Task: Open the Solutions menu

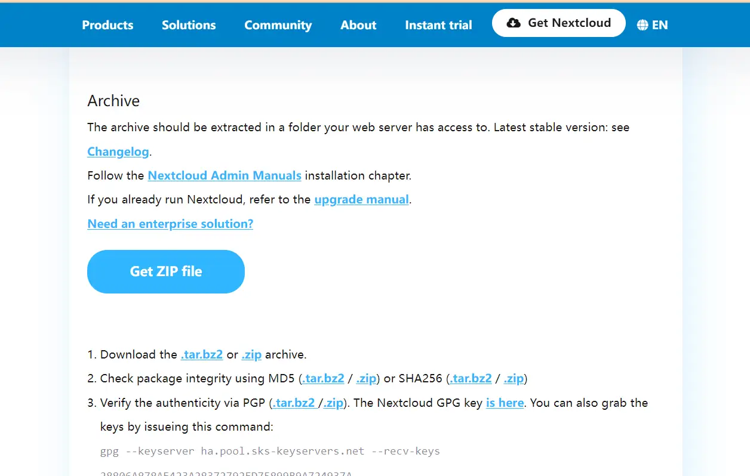Action: pos(189,25)
